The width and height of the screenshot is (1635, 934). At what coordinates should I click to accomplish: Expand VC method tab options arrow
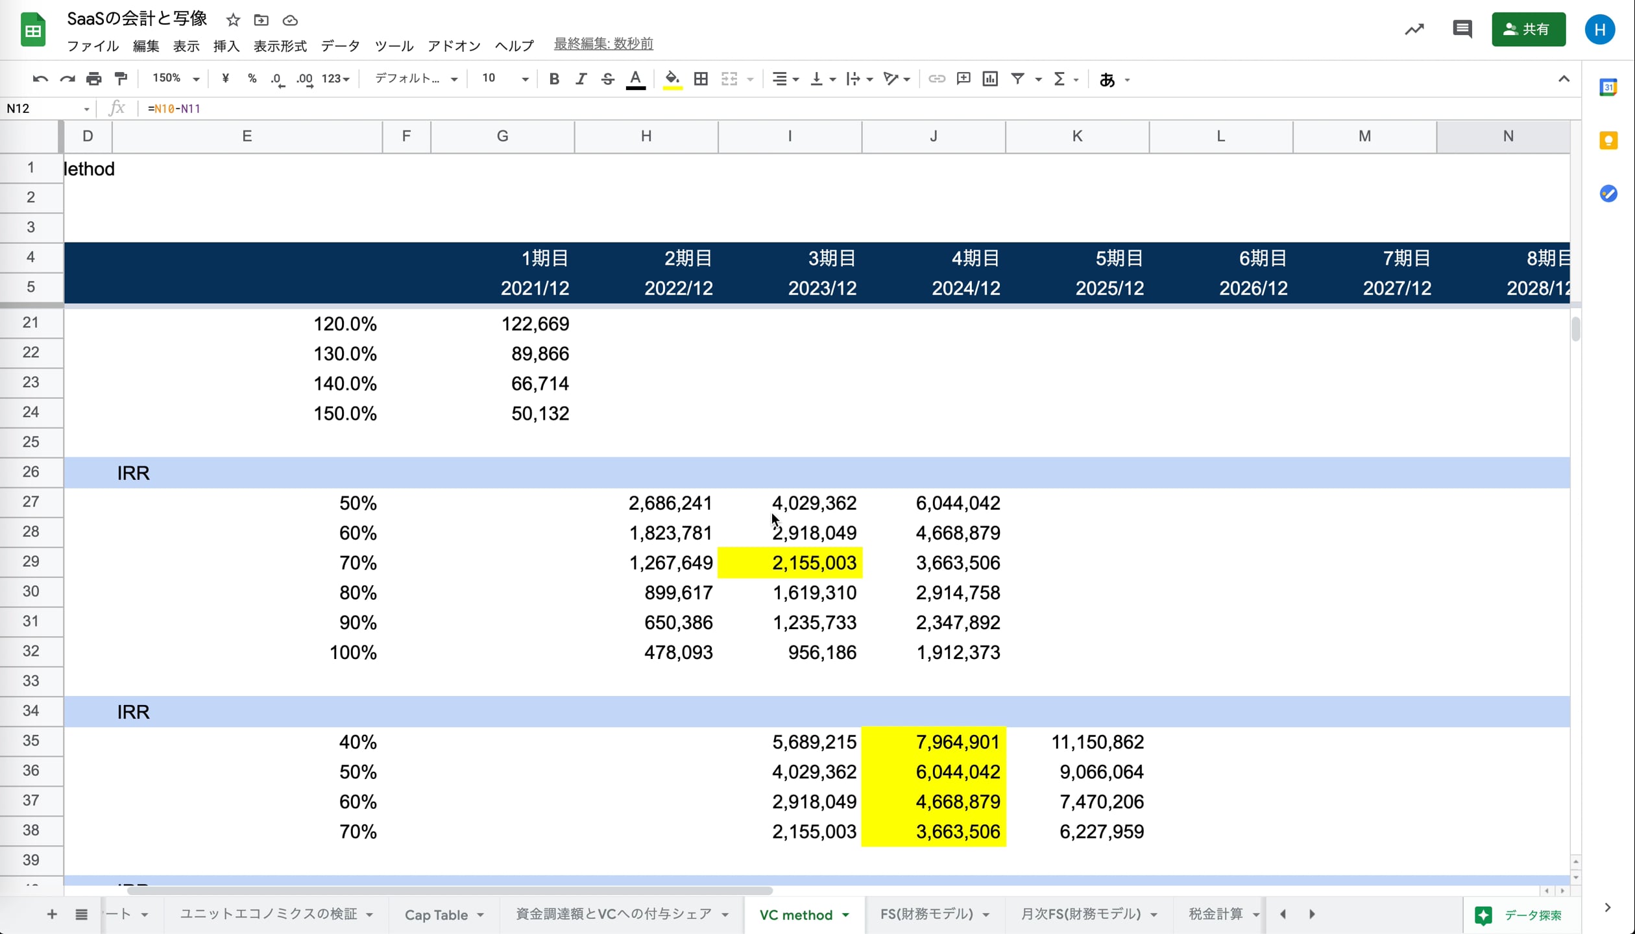pyautogui.click(x=846, y=915)
